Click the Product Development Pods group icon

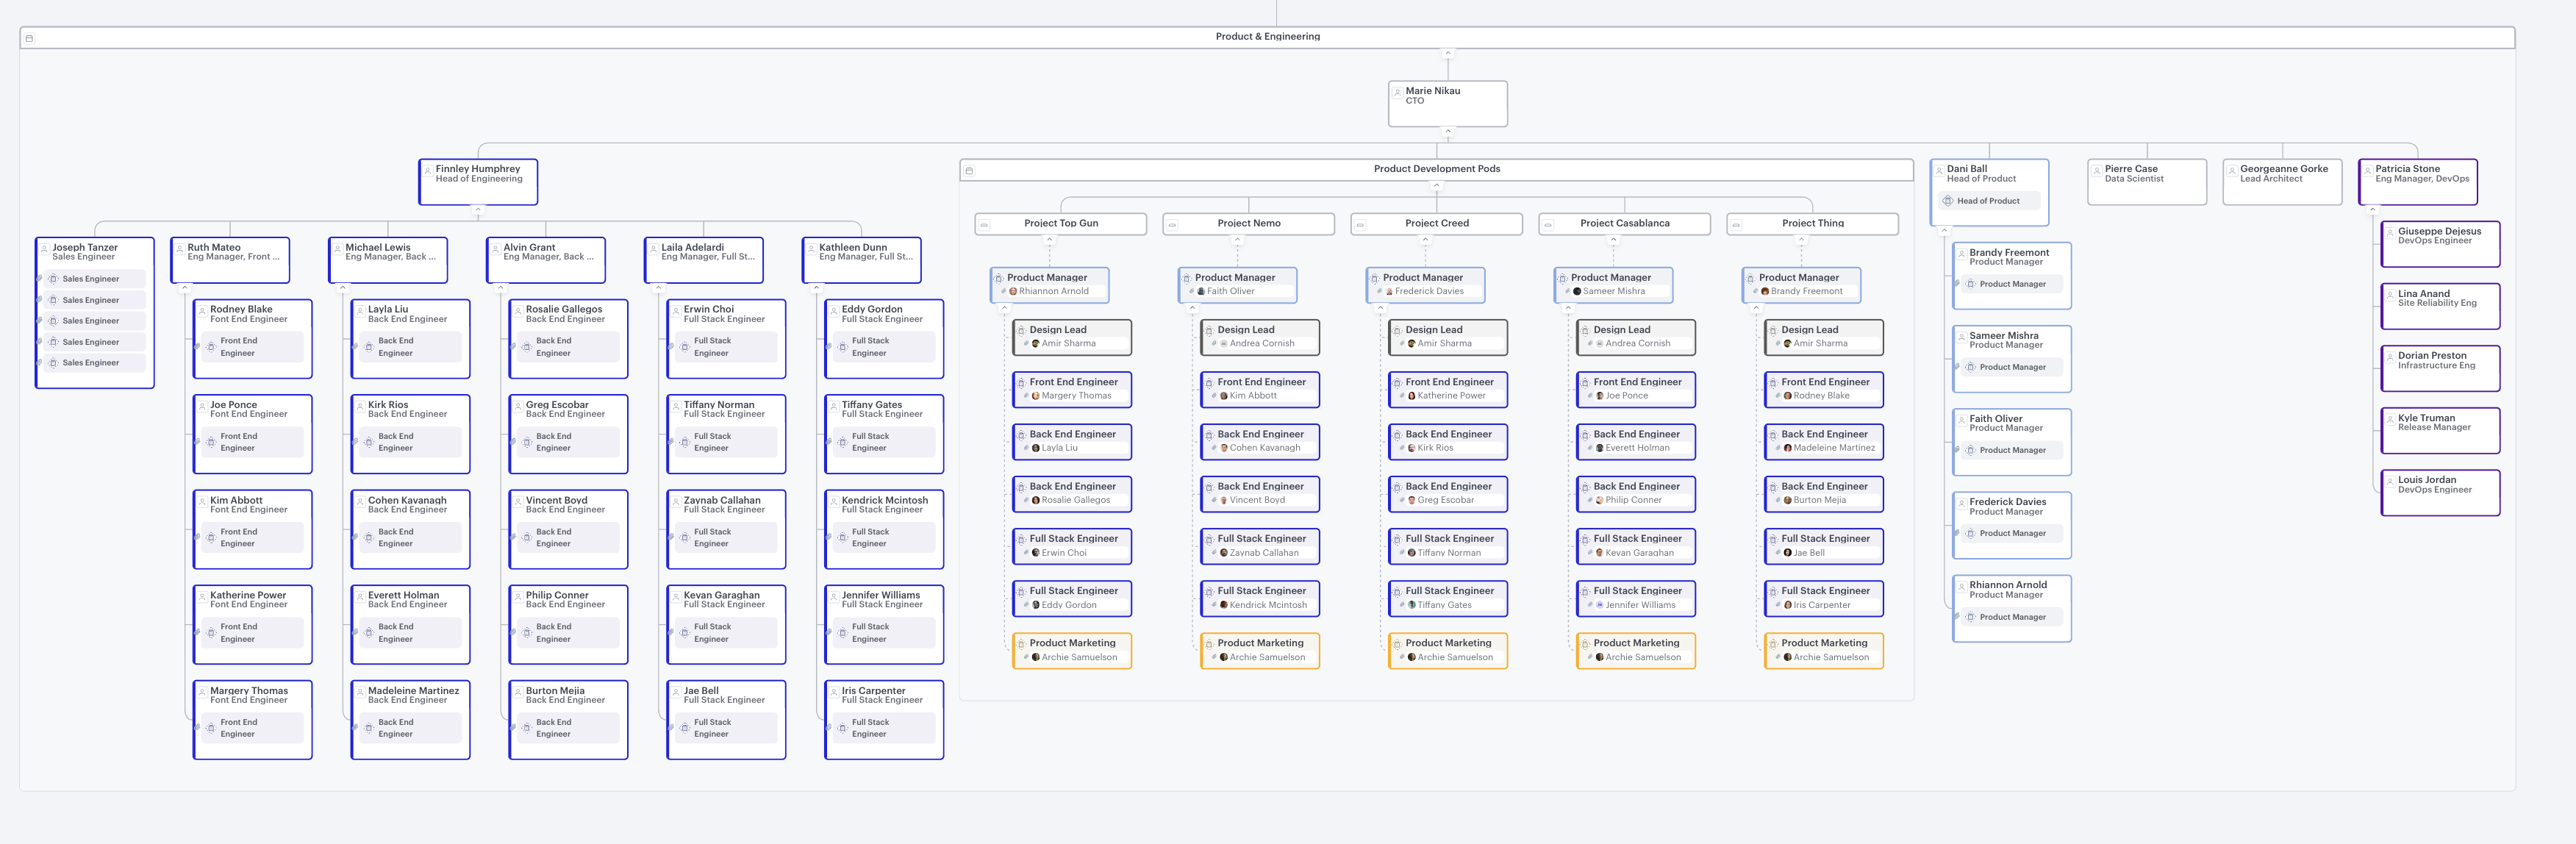[x=968, y=171]
